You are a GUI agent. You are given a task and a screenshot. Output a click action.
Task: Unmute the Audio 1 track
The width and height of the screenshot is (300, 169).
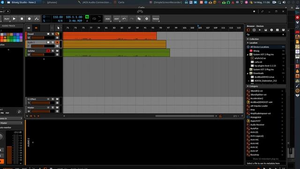click(57, 42)
